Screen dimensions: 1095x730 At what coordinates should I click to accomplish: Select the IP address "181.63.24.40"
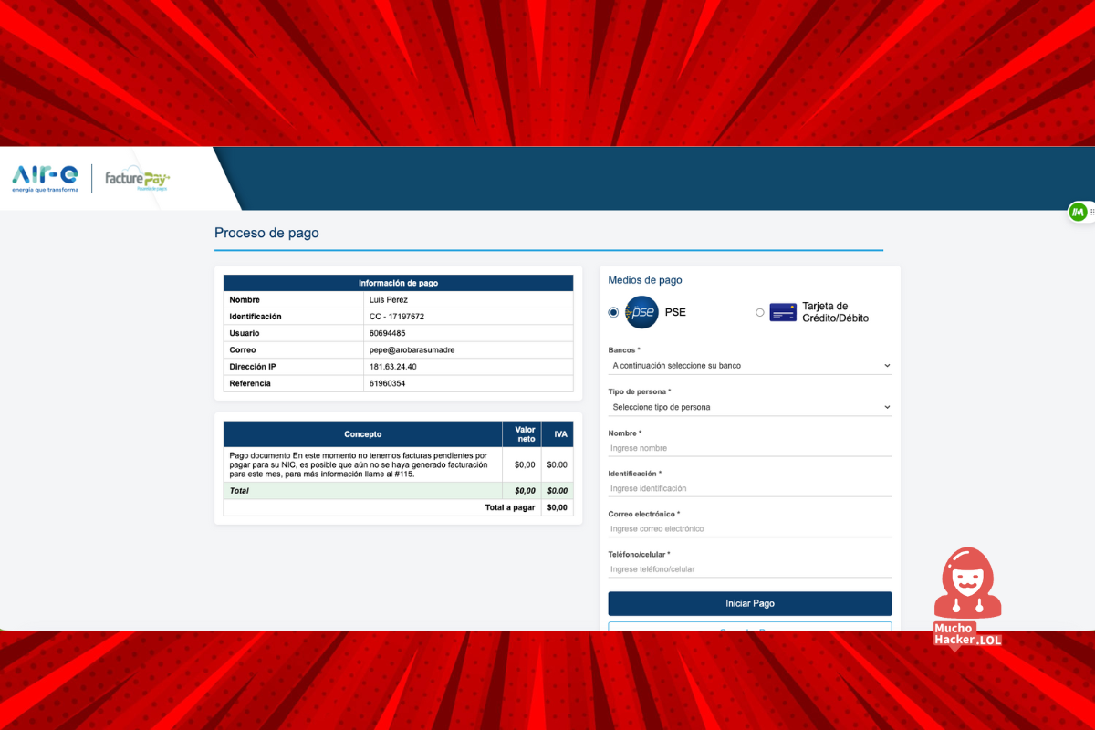tap(393, 367)
